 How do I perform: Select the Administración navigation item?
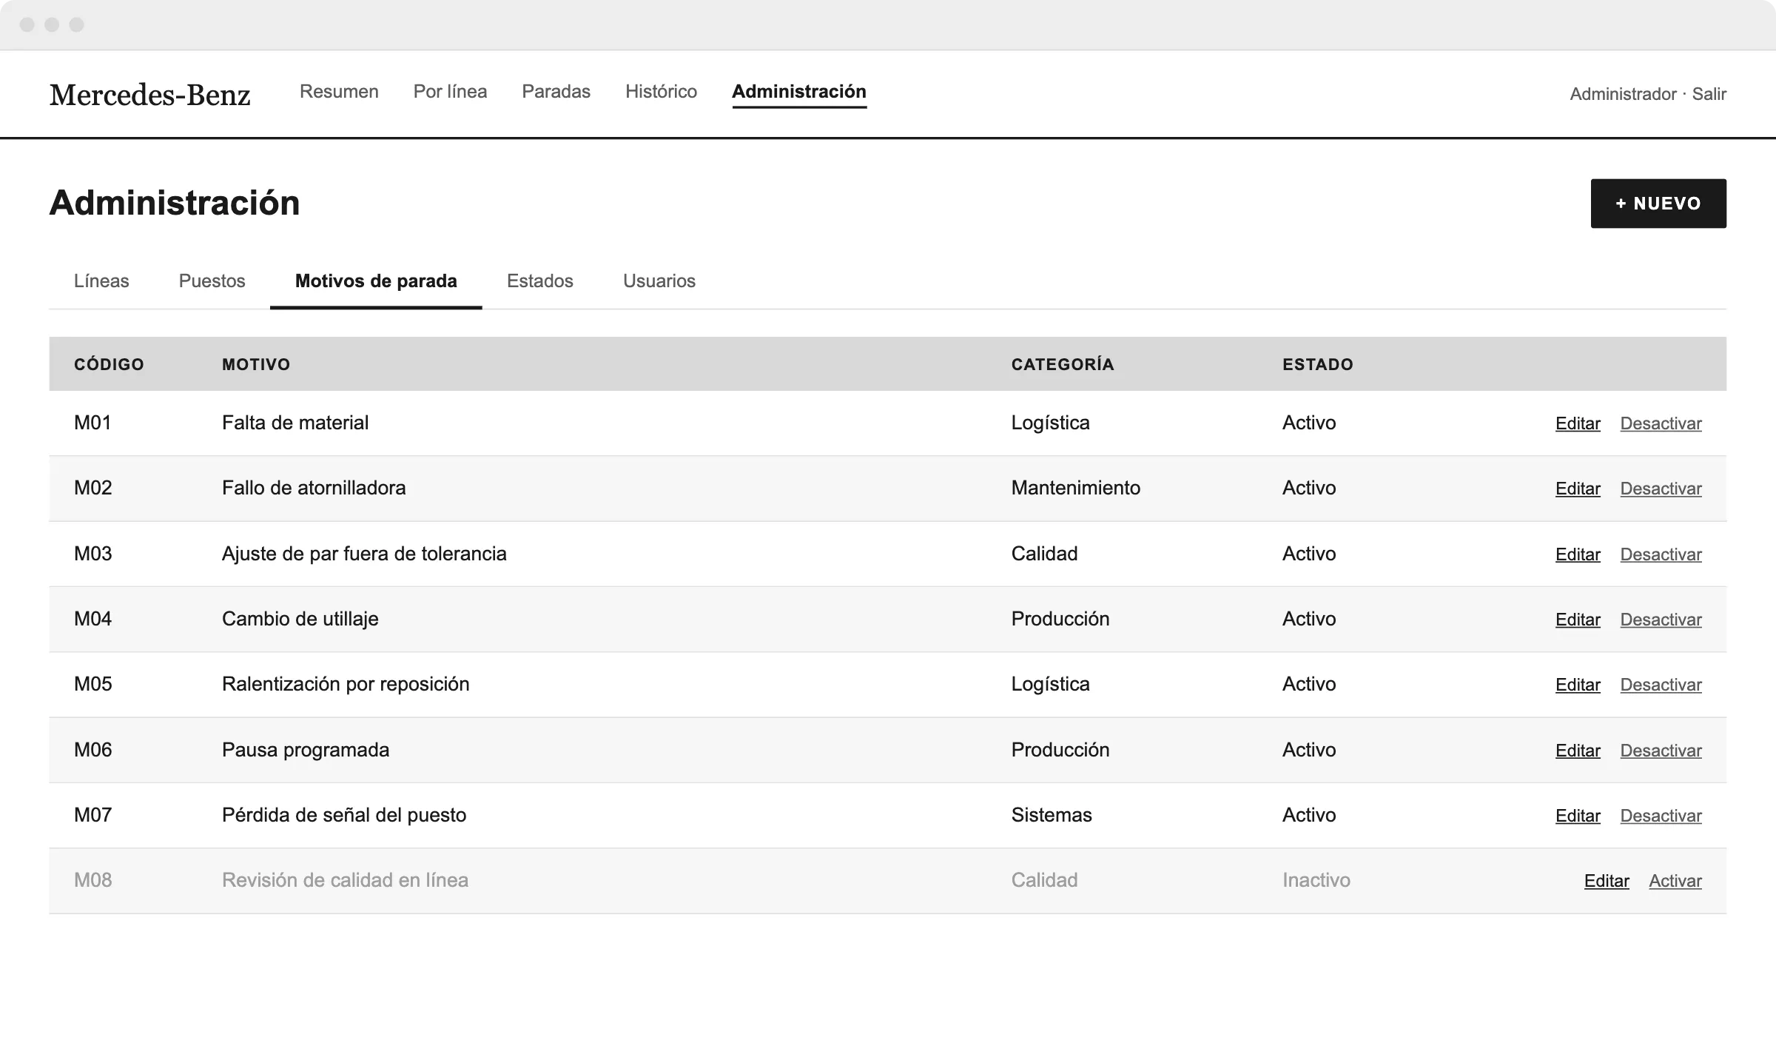pyautogui.click(x=799, y=92)
